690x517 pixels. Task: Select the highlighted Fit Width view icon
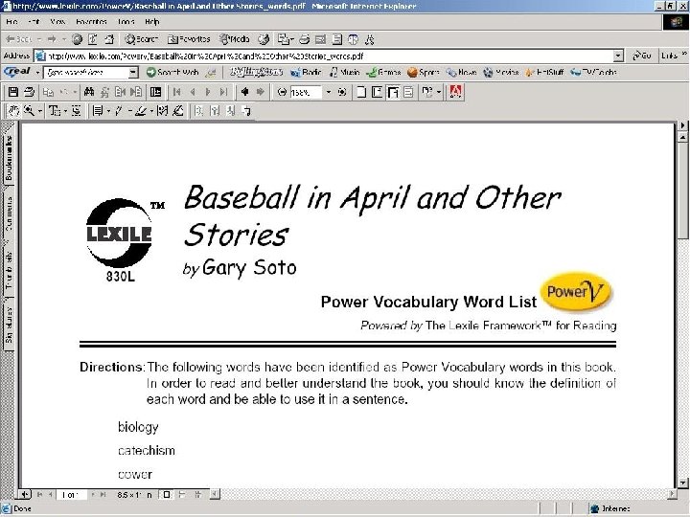tap(393, 92)
